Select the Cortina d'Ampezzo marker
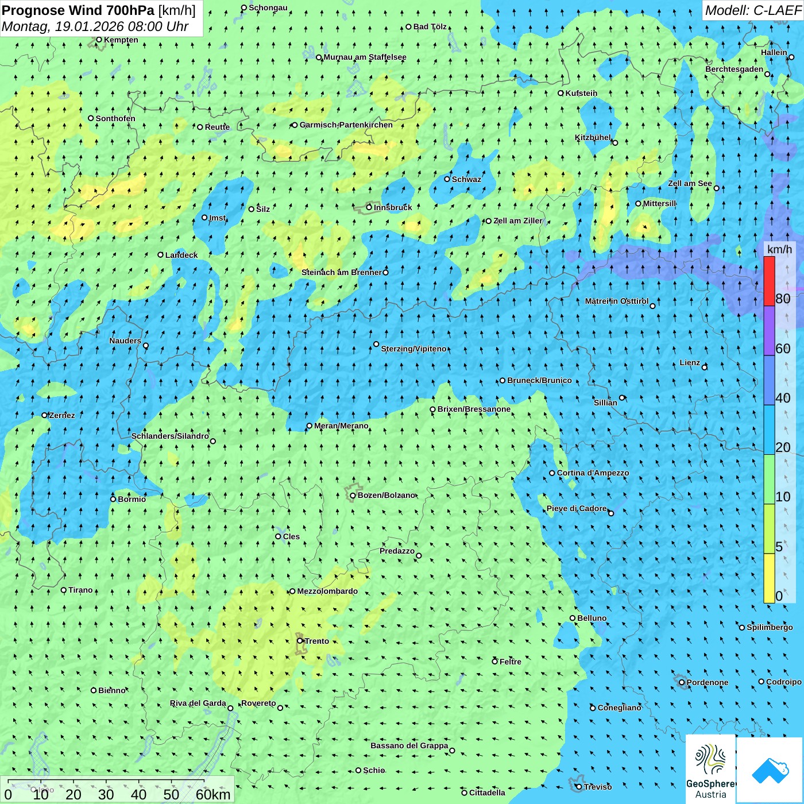Viewport: 804px width, 804px height. 552,473
